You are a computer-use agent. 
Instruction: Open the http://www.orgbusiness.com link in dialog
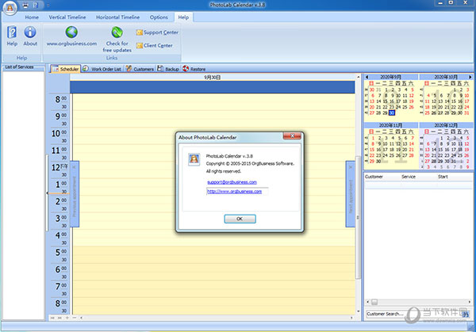tap(234, 191)
